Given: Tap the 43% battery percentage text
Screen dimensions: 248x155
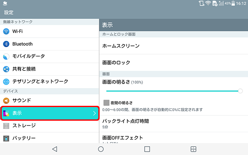Looking at the screenshot, I should [x=228, y=3].
